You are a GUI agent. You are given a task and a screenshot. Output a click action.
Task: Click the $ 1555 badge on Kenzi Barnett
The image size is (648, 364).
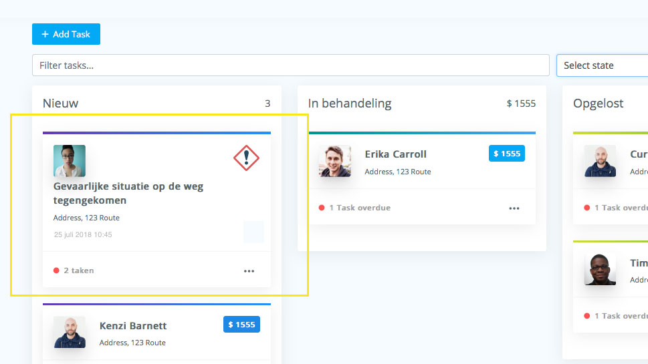pyautogui.click(x=241, y=325)
